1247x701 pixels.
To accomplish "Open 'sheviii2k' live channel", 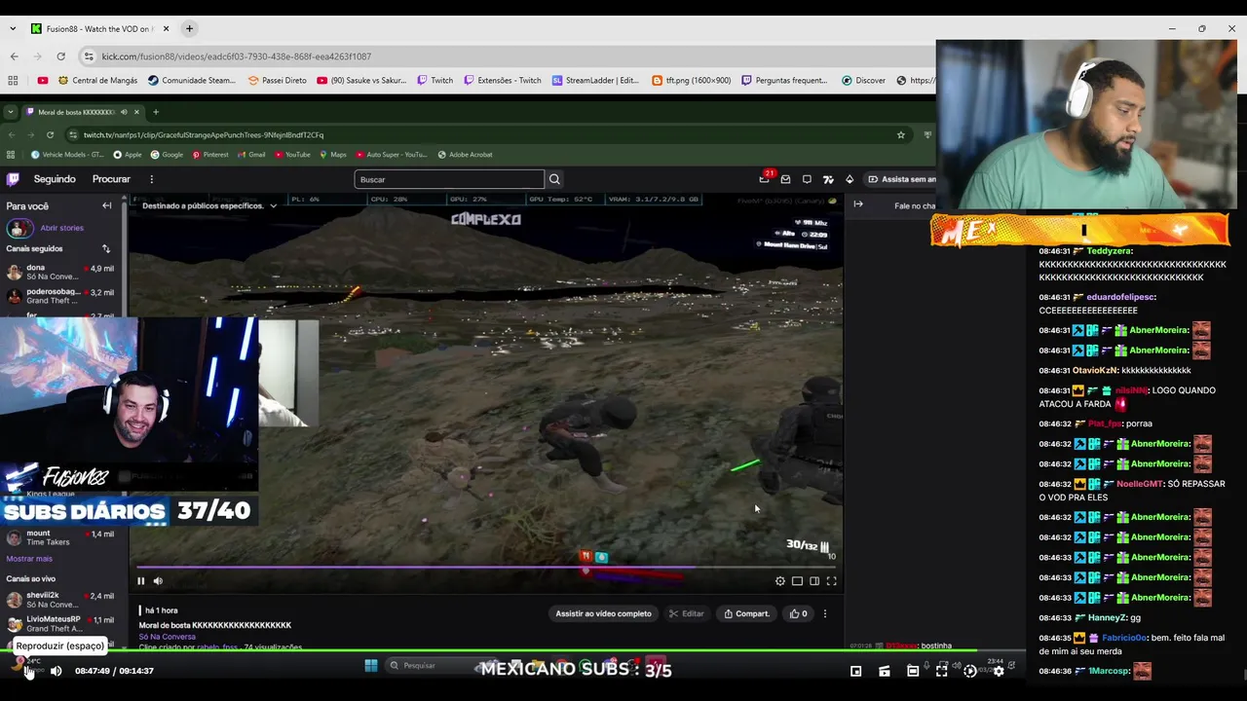I will click(x=61, y=600).
